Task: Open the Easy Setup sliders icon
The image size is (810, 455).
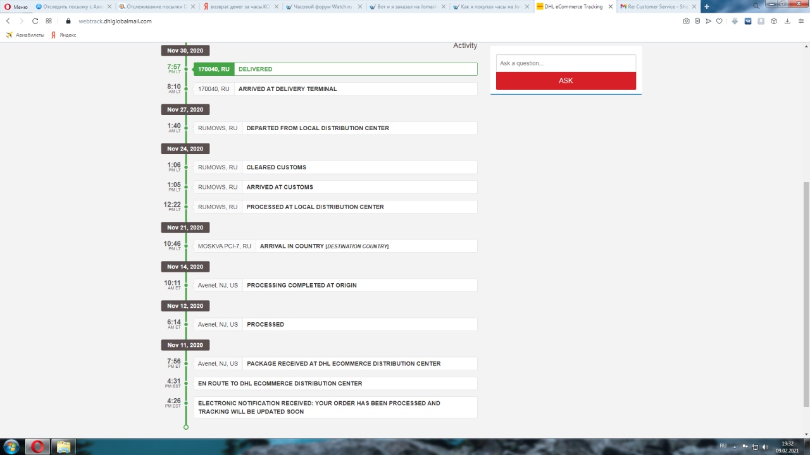Action: [x=800, y=21]
